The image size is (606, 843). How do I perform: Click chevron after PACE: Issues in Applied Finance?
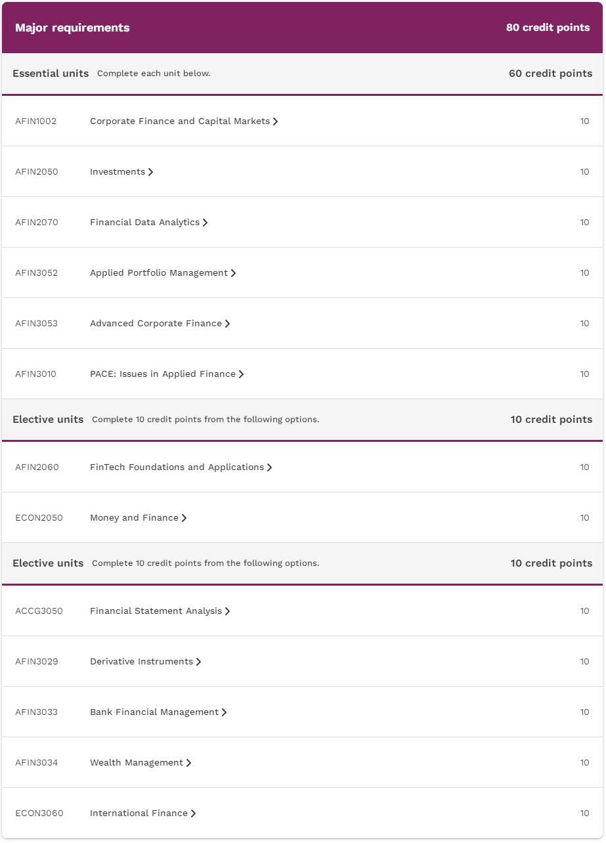click(x=241, y=374)
